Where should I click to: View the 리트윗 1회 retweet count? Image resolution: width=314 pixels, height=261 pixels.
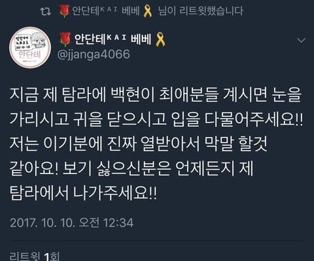pyautogui.click(x=35, y=256)
